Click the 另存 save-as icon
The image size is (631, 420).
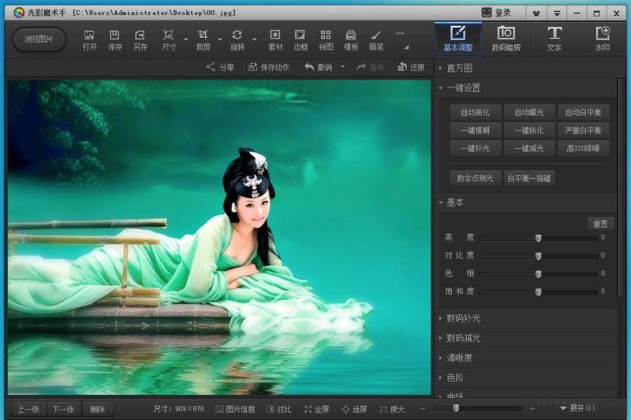(x=140, y=39)
